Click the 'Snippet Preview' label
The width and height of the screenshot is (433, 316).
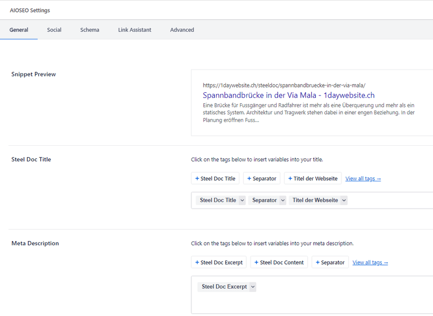[33, 74]
